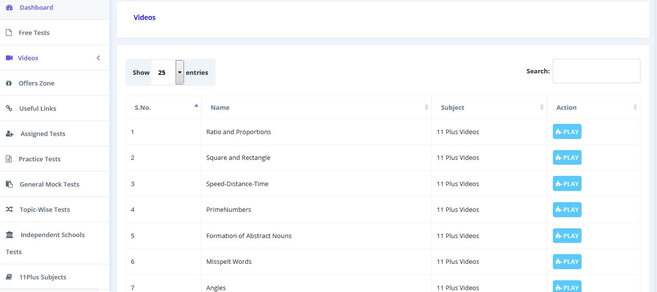Sort the table by Name column

point(316,107)
